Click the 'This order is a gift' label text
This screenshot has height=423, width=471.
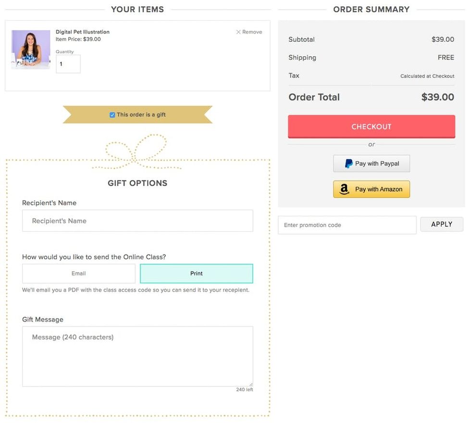[141, 115]
